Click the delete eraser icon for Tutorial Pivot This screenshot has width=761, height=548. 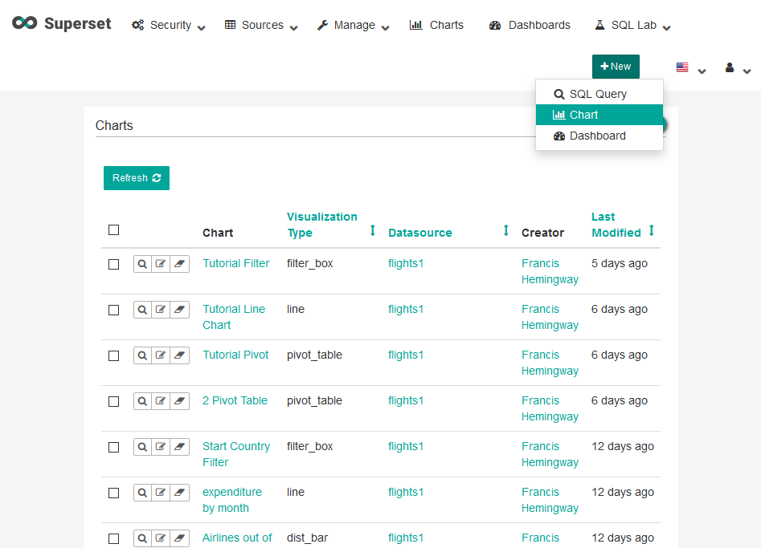(180, 355)
